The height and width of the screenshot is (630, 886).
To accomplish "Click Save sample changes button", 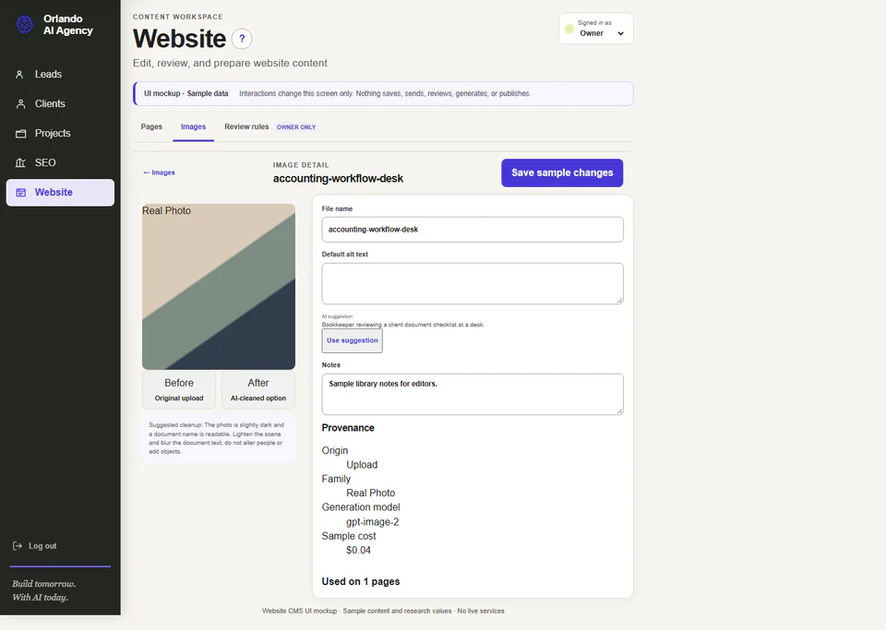I will pyautogui.click(x=562, y=172).
